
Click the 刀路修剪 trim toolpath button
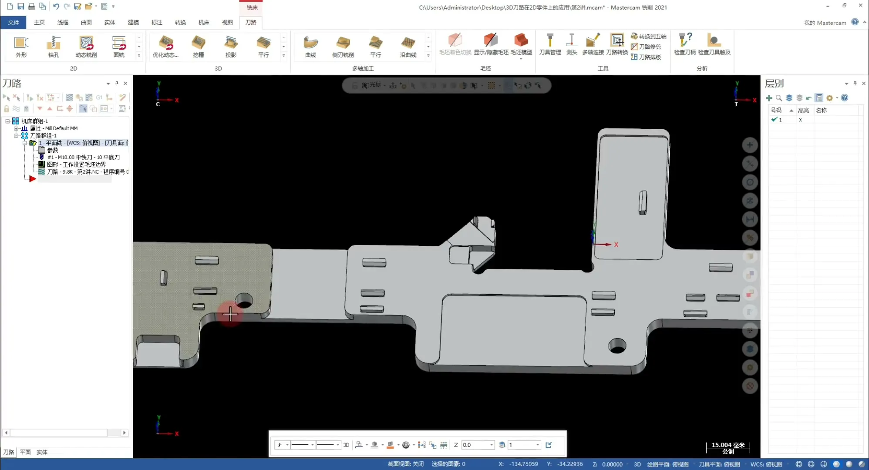[x=646, y=47]
